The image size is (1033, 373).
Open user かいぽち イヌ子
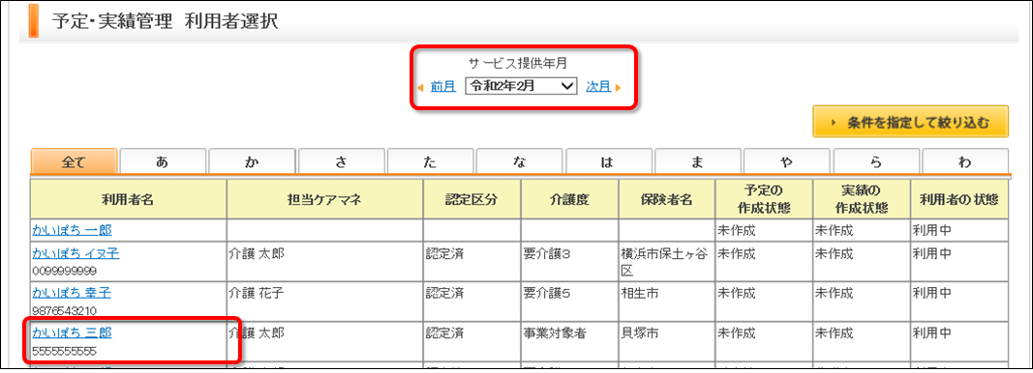coord(76,253)
